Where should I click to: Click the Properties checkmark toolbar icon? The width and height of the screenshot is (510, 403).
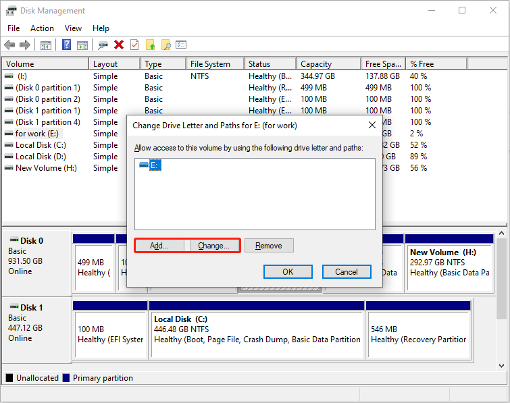point(134,45)
